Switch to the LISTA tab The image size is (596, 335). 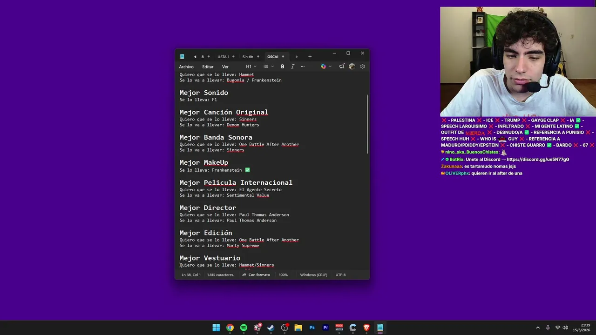(226, 57)
